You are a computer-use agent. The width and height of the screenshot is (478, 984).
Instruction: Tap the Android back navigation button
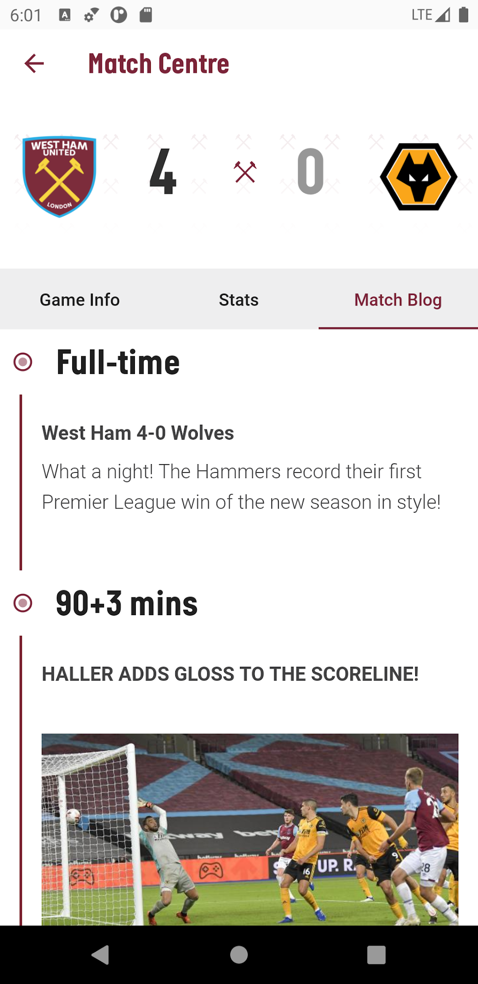[x=100, y=954]
